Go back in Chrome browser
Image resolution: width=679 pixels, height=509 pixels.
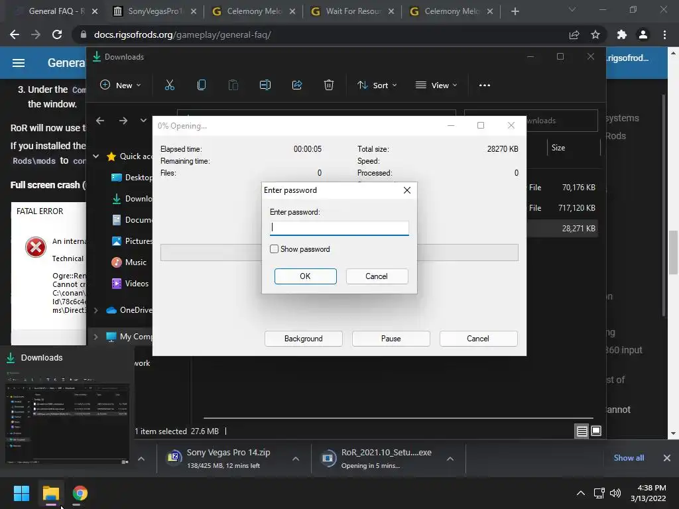(x=15, y=34)
